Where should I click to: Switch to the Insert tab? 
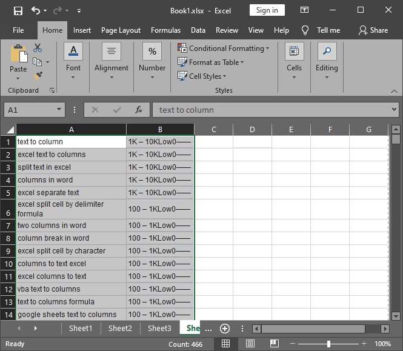[x=82, y=30]
